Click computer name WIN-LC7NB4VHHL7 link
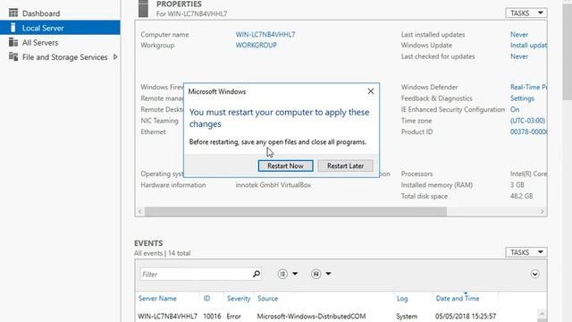572x322 pixels. [x=265, y=35]
